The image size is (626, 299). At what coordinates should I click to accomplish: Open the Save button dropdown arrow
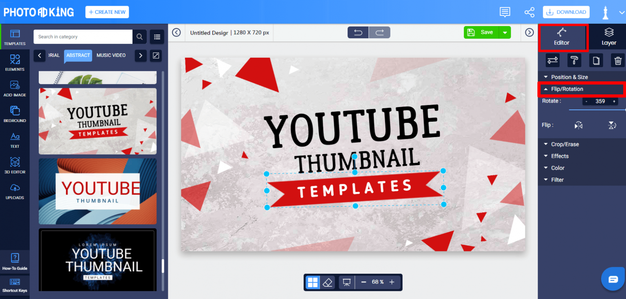(x=505, y=32)
